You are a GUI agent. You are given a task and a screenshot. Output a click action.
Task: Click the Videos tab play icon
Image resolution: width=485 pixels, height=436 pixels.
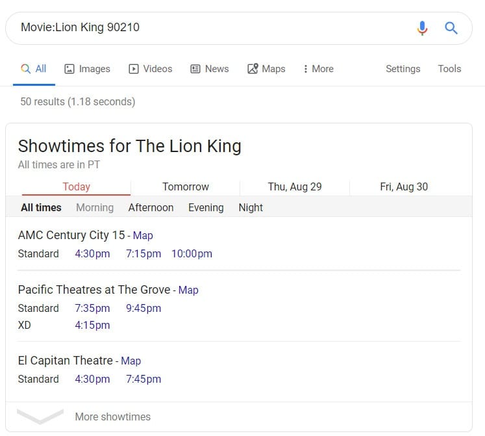(x=133, y=69)
